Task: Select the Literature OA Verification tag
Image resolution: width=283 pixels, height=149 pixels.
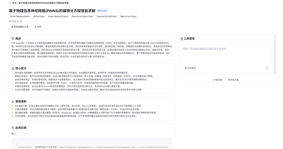Action: [x=107, y=17]
